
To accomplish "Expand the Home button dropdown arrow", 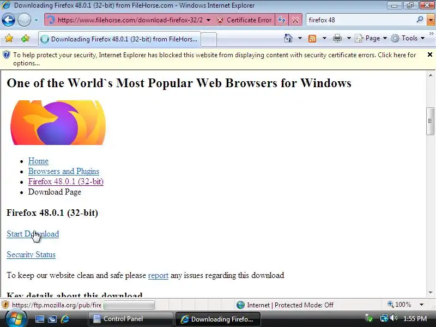I will pos(300,38).
